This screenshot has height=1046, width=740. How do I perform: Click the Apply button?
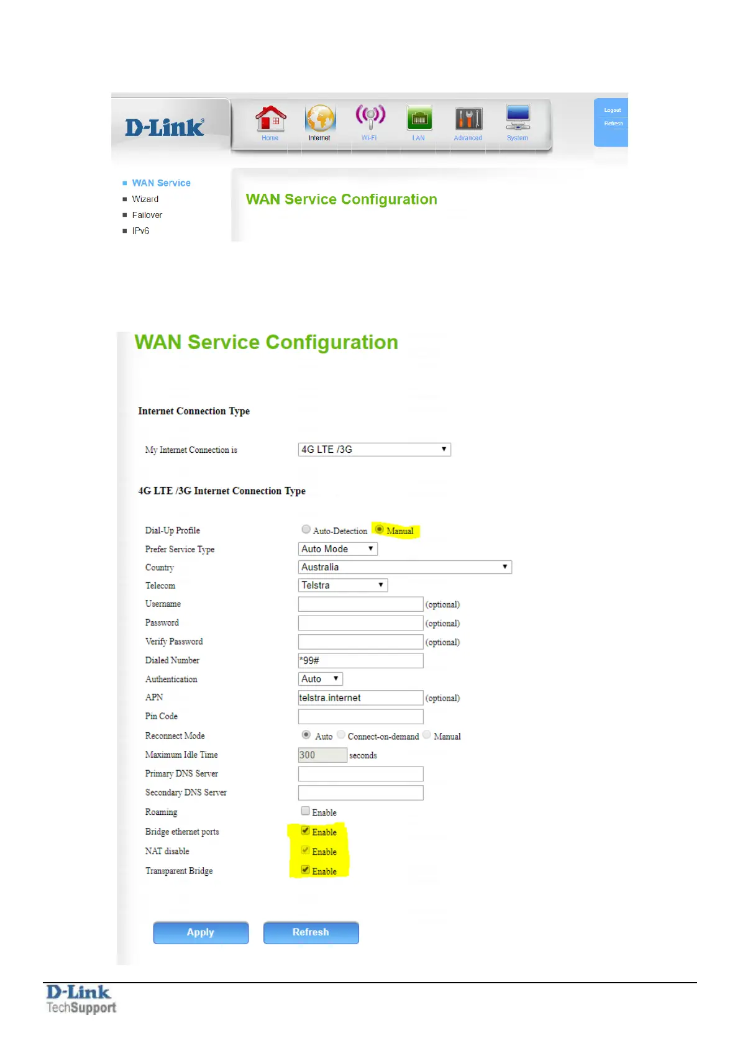[201, 932]
